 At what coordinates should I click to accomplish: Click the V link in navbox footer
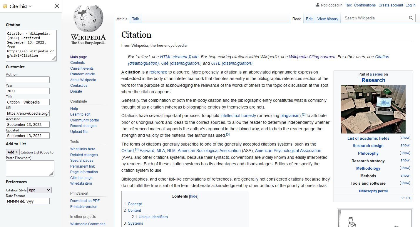point(403,198)
